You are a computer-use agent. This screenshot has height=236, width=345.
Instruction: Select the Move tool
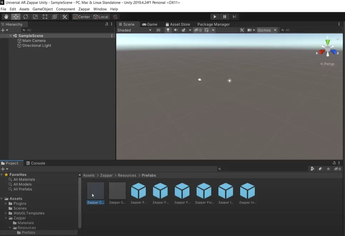tap(16, 17)
